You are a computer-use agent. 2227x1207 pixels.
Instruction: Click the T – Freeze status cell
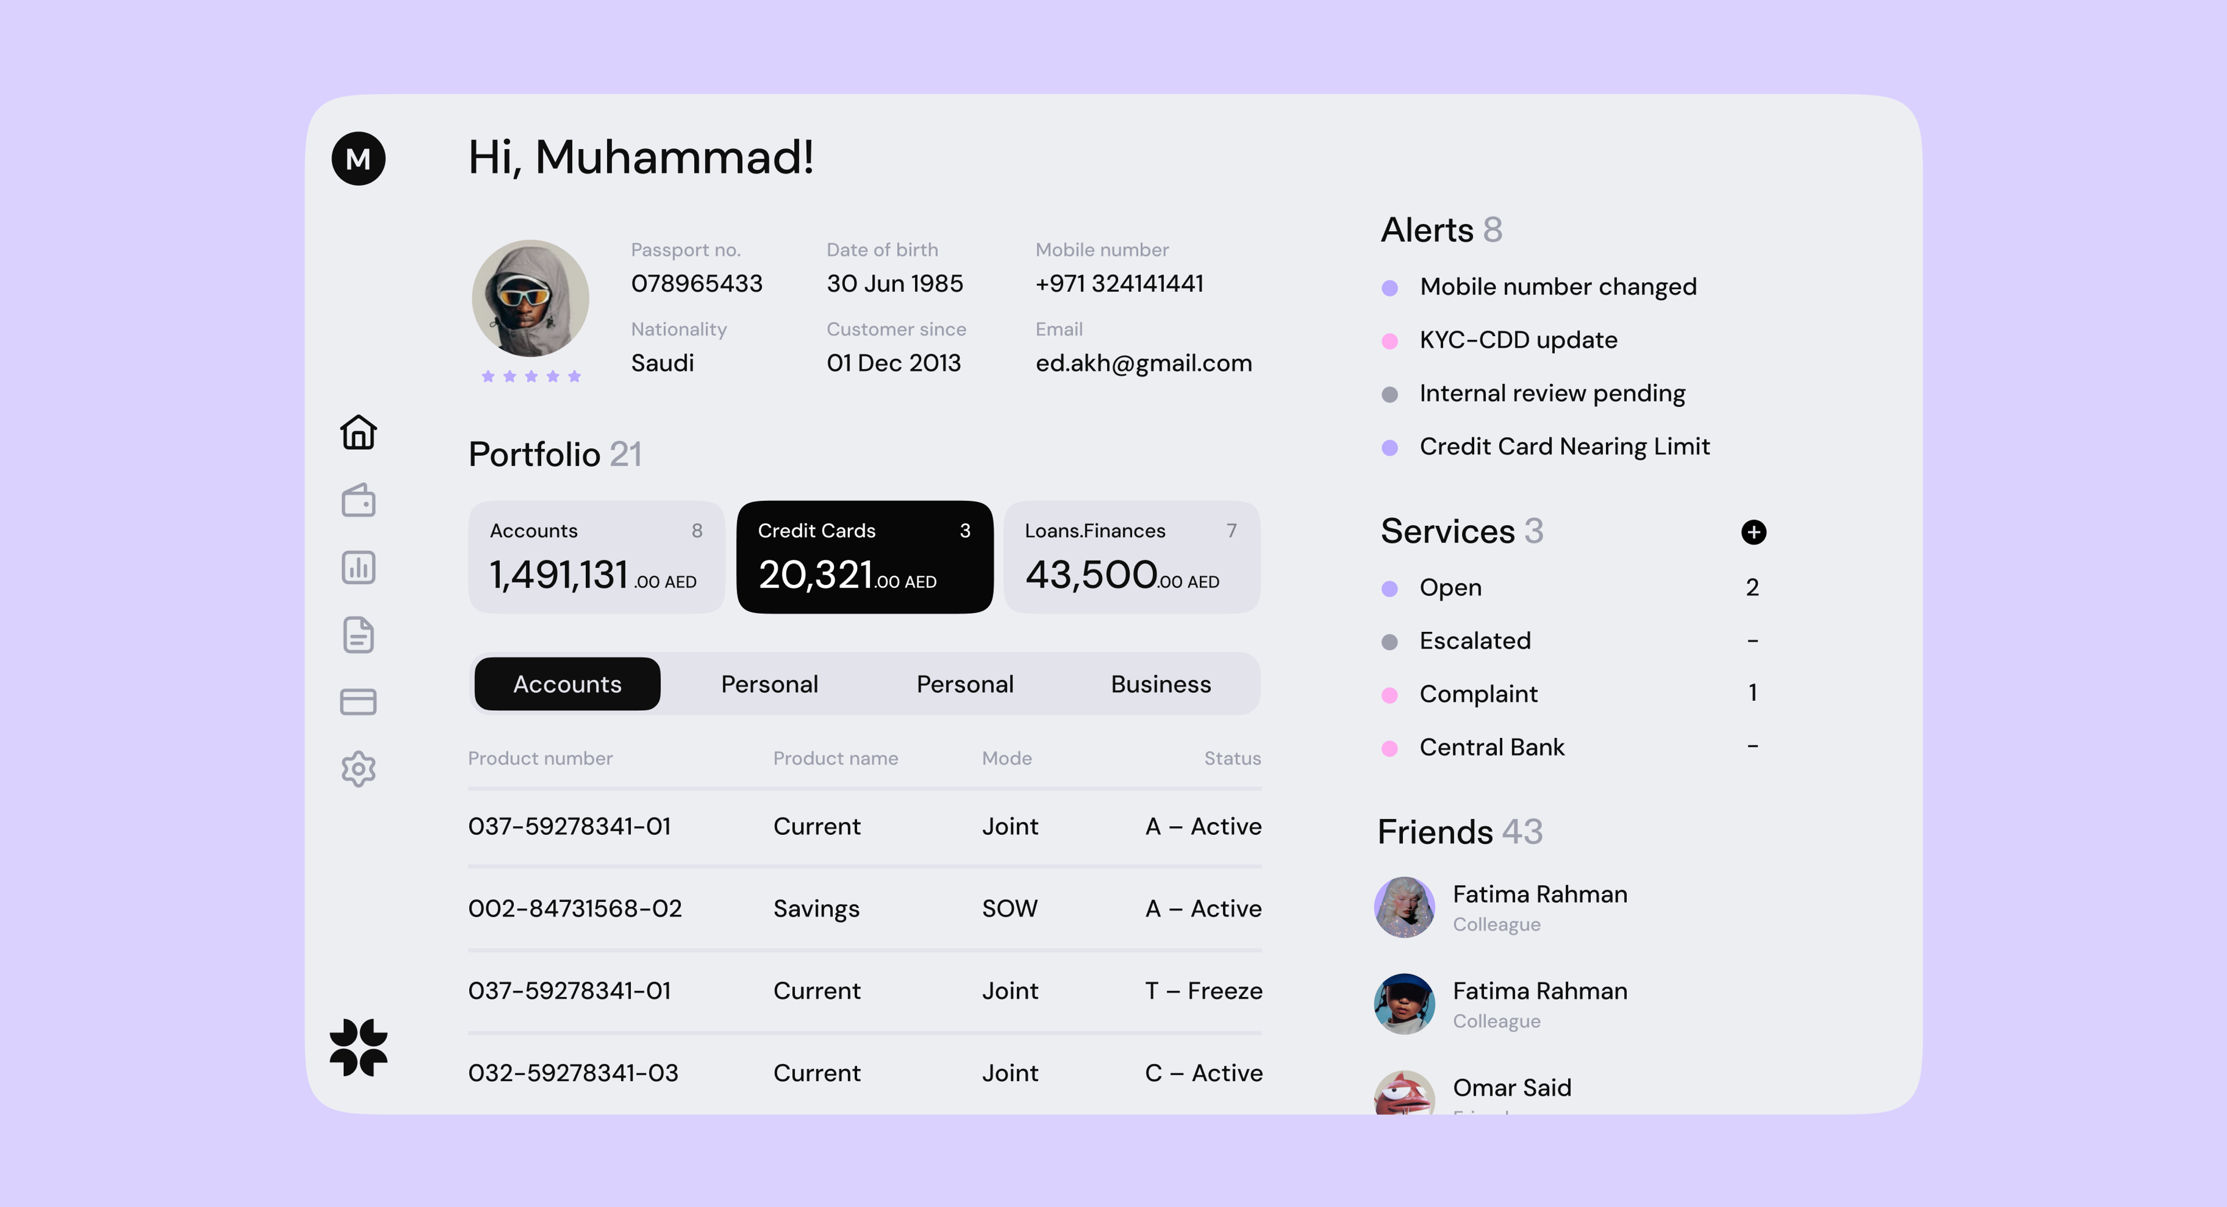pos(1203,991)
